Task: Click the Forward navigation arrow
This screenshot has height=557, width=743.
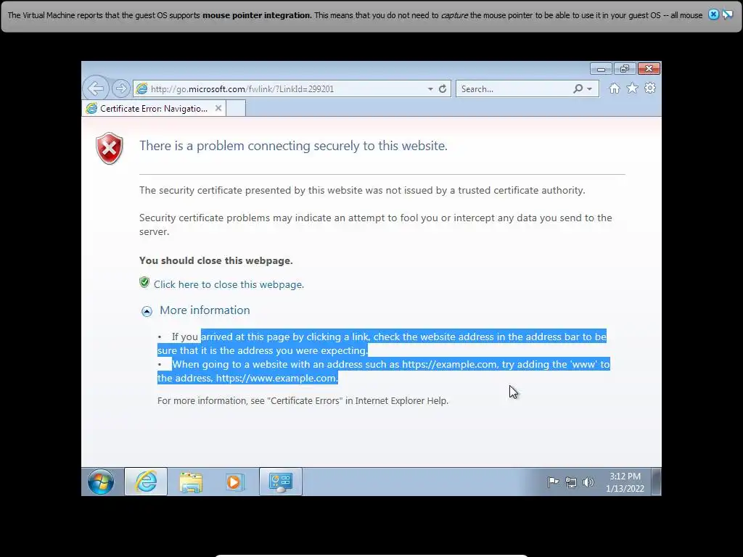Action: coord(121,88)
